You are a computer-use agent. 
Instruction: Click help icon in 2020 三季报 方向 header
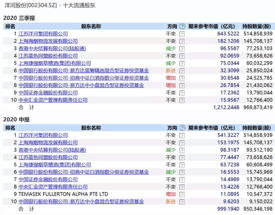click(x=182, y=26)
